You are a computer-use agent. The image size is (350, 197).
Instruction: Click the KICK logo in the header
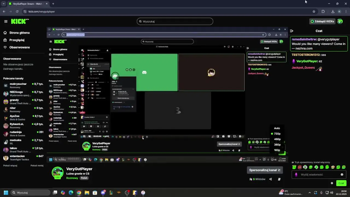(x=20, y=21)
